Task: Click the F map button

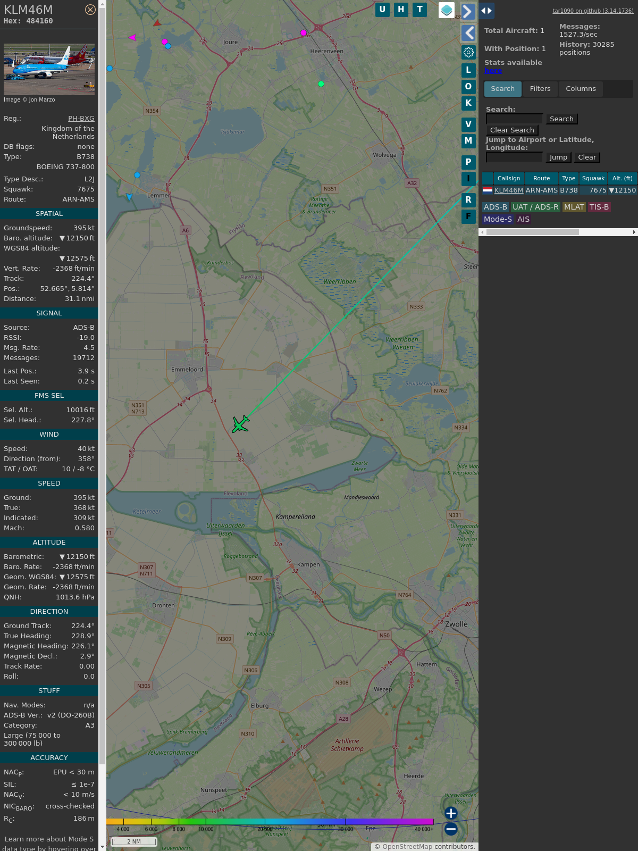Action: 468,216
